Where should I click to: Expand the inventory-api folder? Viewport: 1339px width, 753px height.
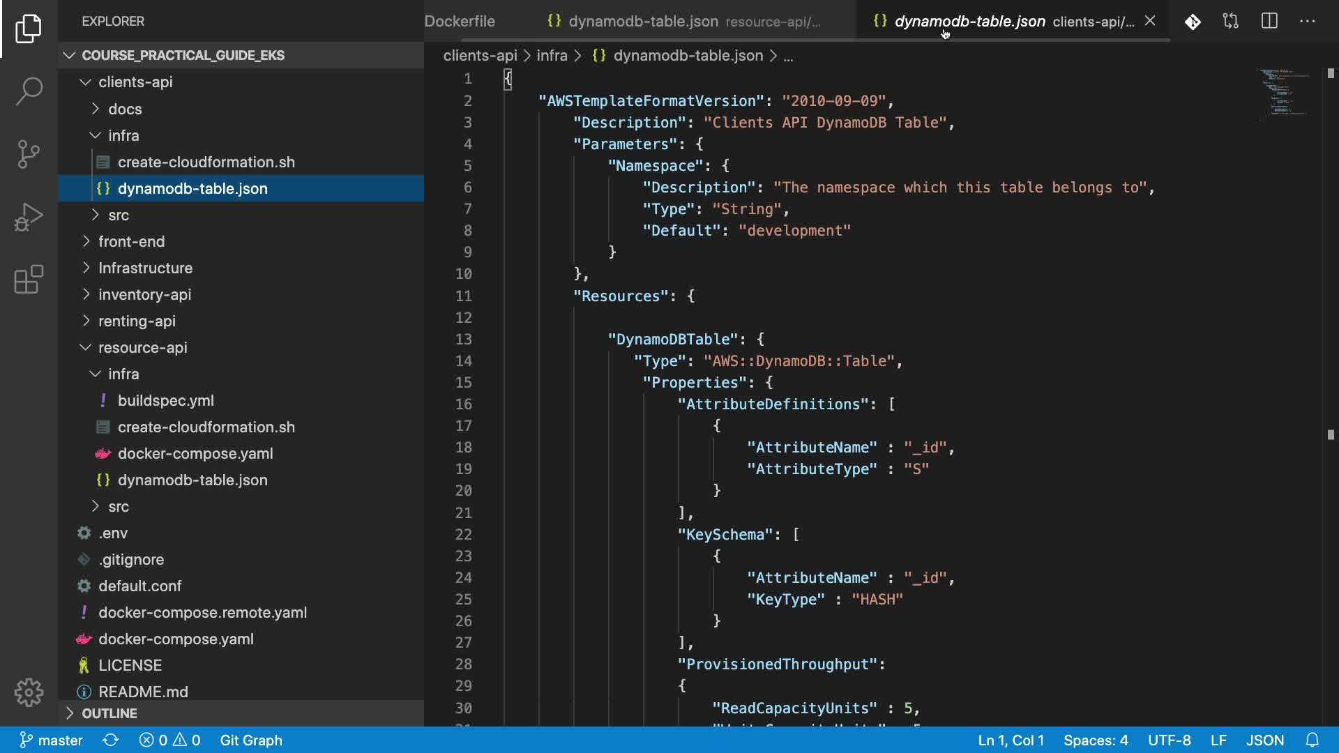point(144,294)
